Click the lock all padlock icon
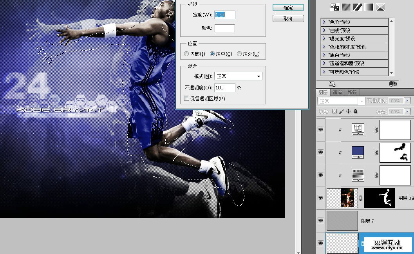 356,111
